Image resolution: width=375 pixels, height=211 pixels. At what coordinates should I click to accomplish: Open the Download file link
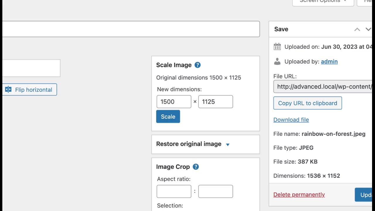pos(291,120)
